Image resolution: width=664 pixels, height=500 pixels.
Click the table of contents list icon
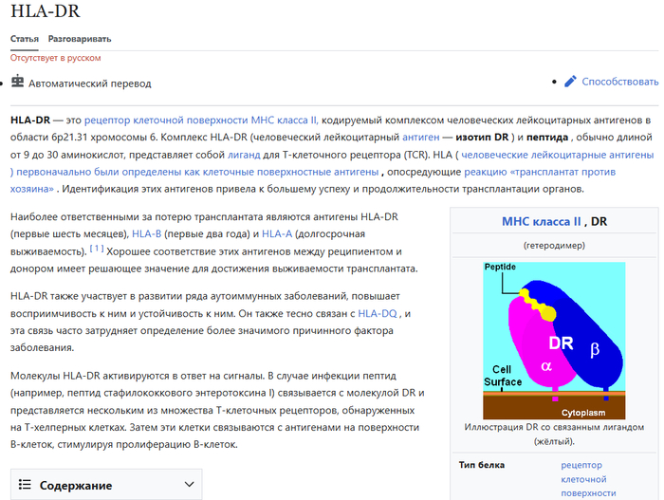pyautogui.click(x=25, y=485)
